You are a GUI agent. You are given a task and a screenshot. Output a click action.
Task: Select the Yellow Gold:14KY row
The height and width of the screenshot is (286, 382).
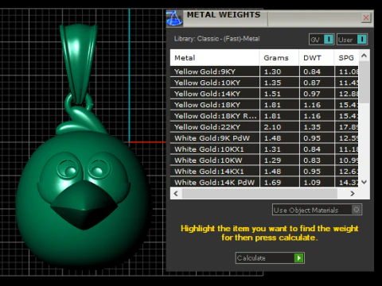point(264,94)
